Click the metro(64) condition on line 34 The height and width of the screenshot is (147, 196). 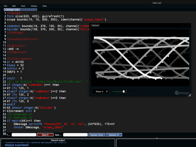point(22,121)
